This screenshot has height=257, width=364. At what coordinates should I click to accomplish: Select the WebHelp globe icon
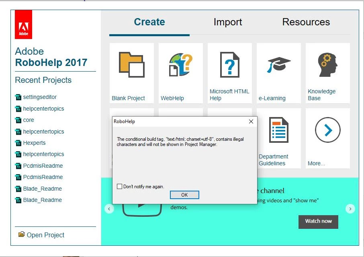(x=181, y=65)
